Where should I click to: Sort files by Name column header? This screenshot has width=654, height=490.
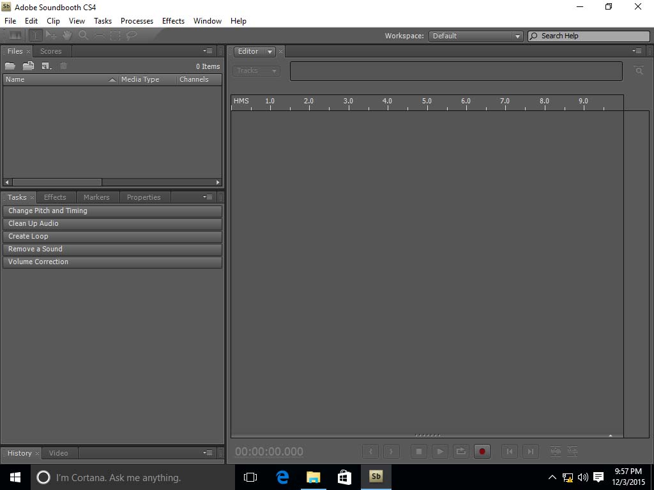(x=61, y=79)
